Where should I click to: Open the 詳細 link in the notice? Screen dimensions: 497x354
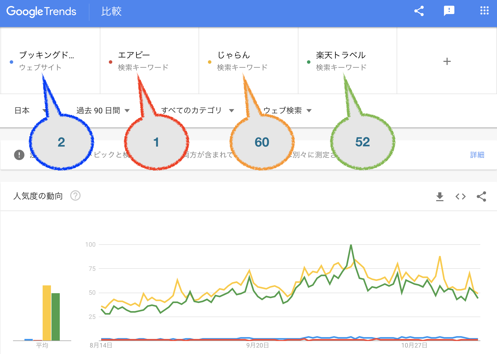(477, 155)
